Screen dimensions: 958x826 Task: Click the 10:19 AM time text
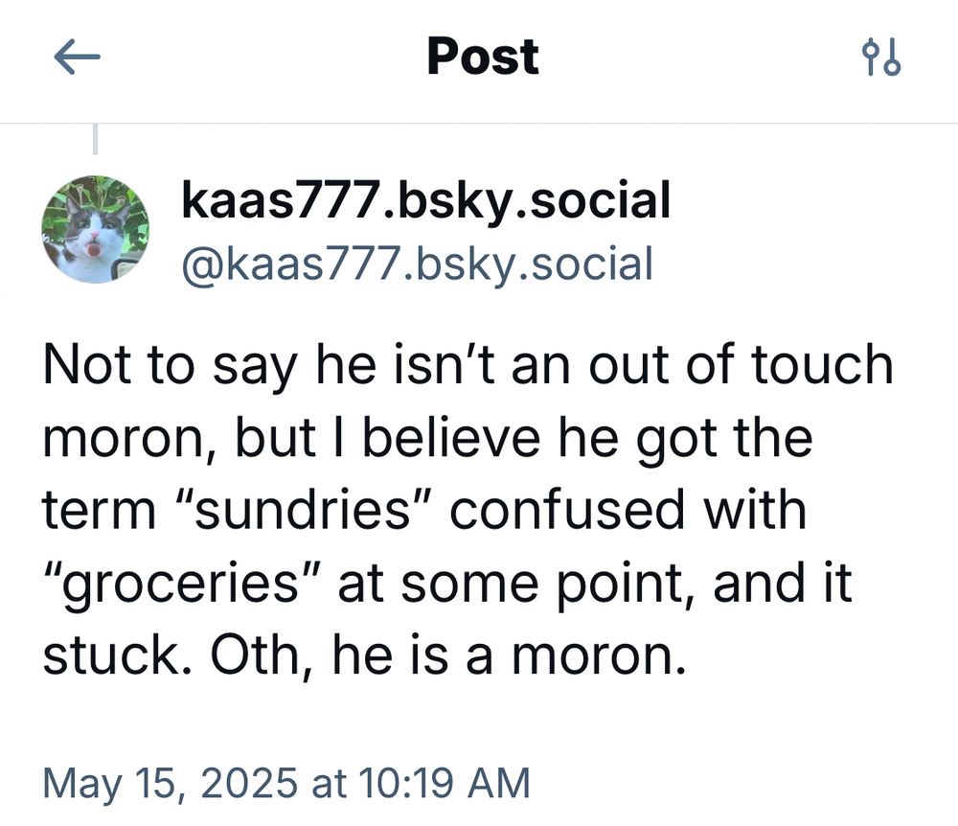(445, 783)
